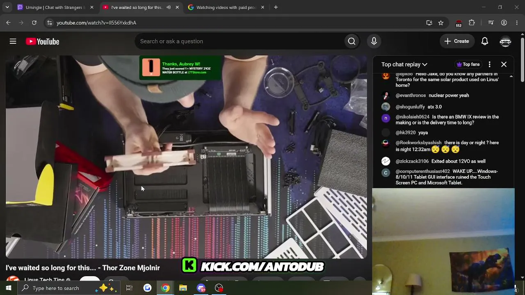Open the Windows Start menu
Viewport: 525px width, 295px height.
point(8,288)
